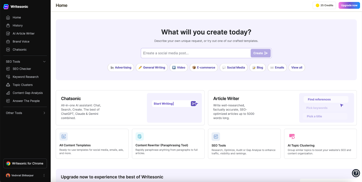
Task: Select the General Writing template category
Action: 152,67
